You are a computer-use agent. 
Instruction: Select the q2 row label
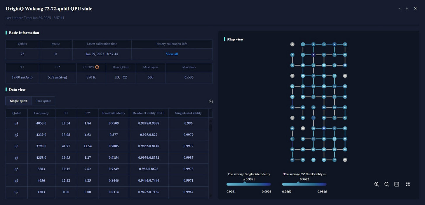coord(17,135)
